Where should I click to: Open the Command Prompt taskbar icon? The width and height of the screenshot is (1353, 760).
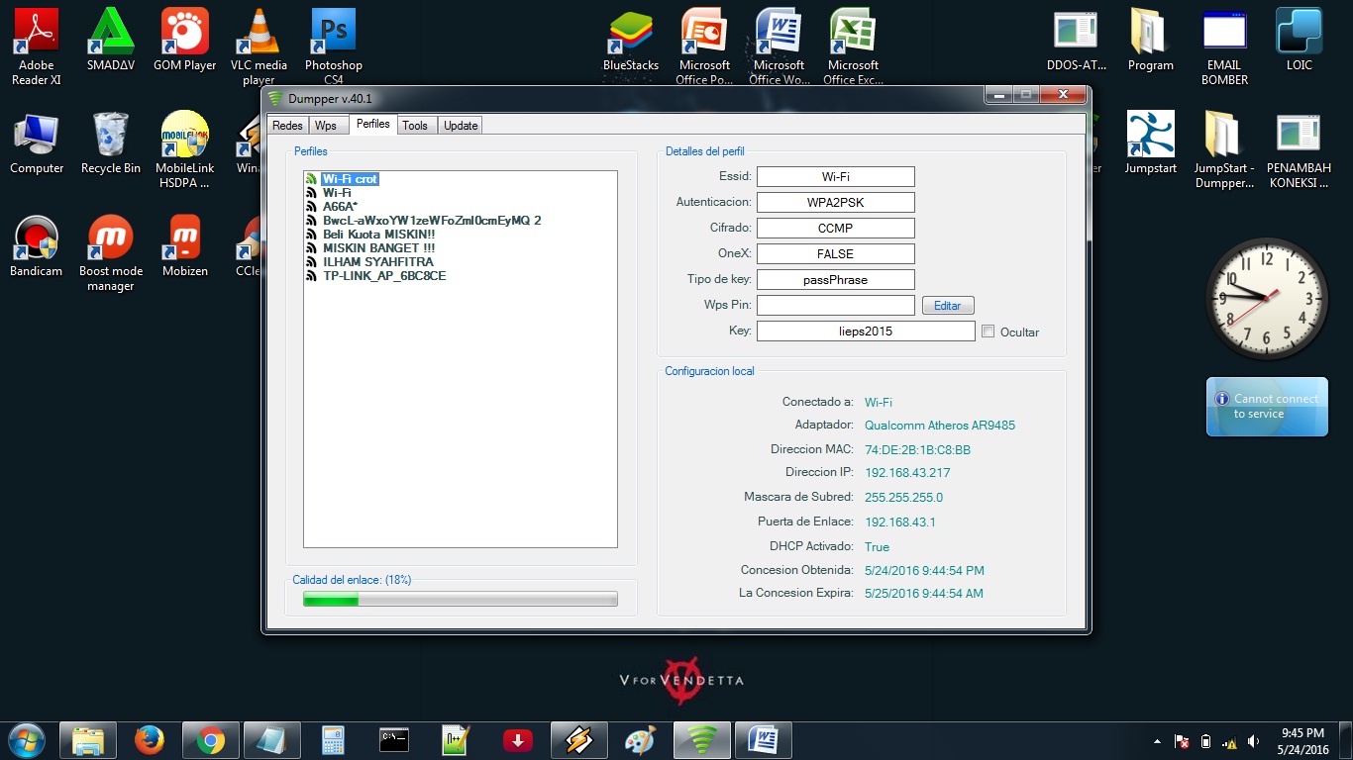[395, 740]
